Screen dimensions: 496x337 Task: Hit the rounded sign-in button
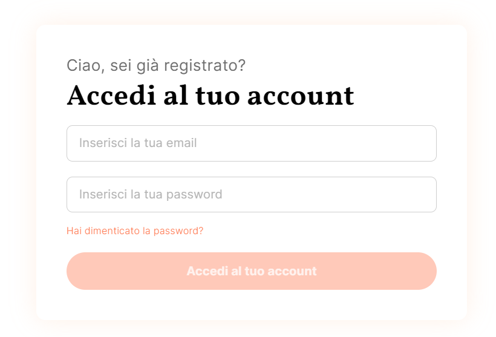(251, 271)
